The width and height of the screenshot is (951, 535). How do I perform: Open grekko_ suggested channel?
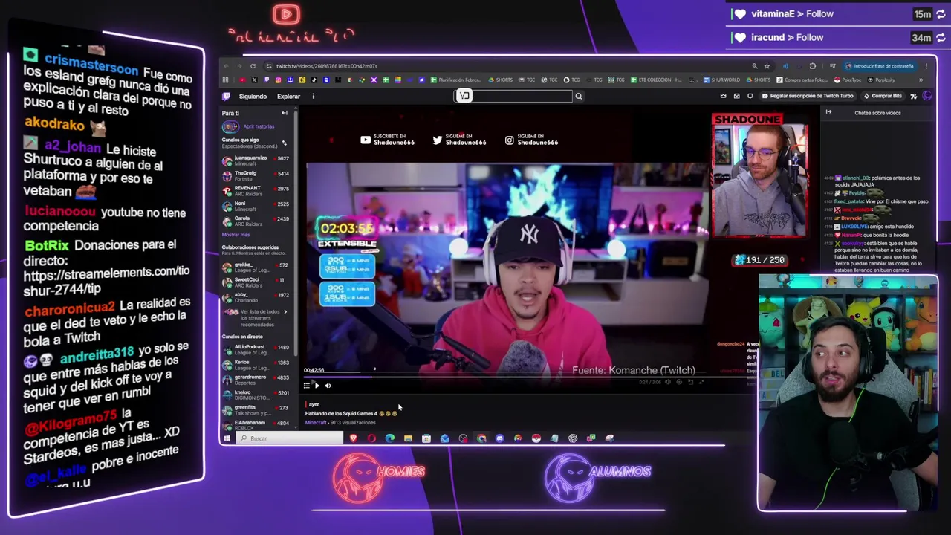(256, 267)
